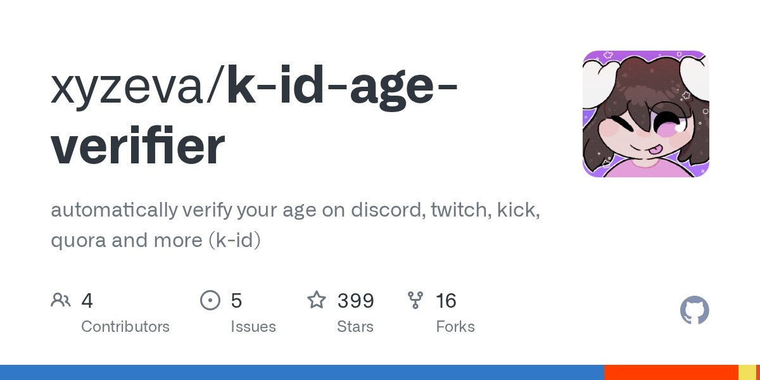Open the Stars label
Viewport: 760px width, 380px height.
[x=355, y=327]
